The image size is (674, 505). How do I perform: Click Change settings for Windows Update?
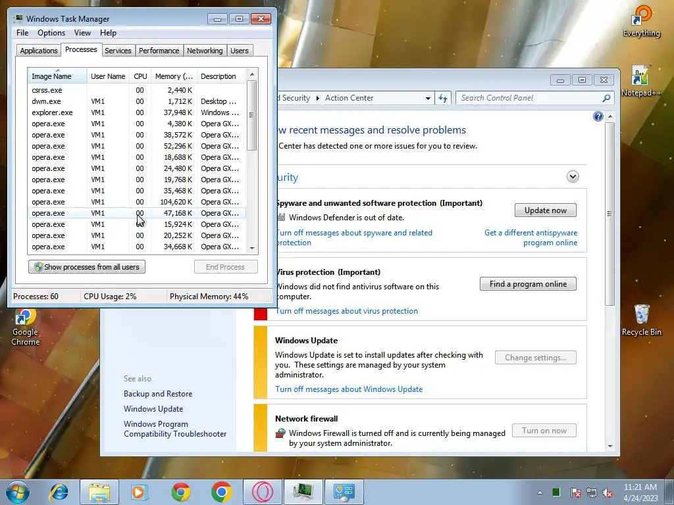click(536, 357)
